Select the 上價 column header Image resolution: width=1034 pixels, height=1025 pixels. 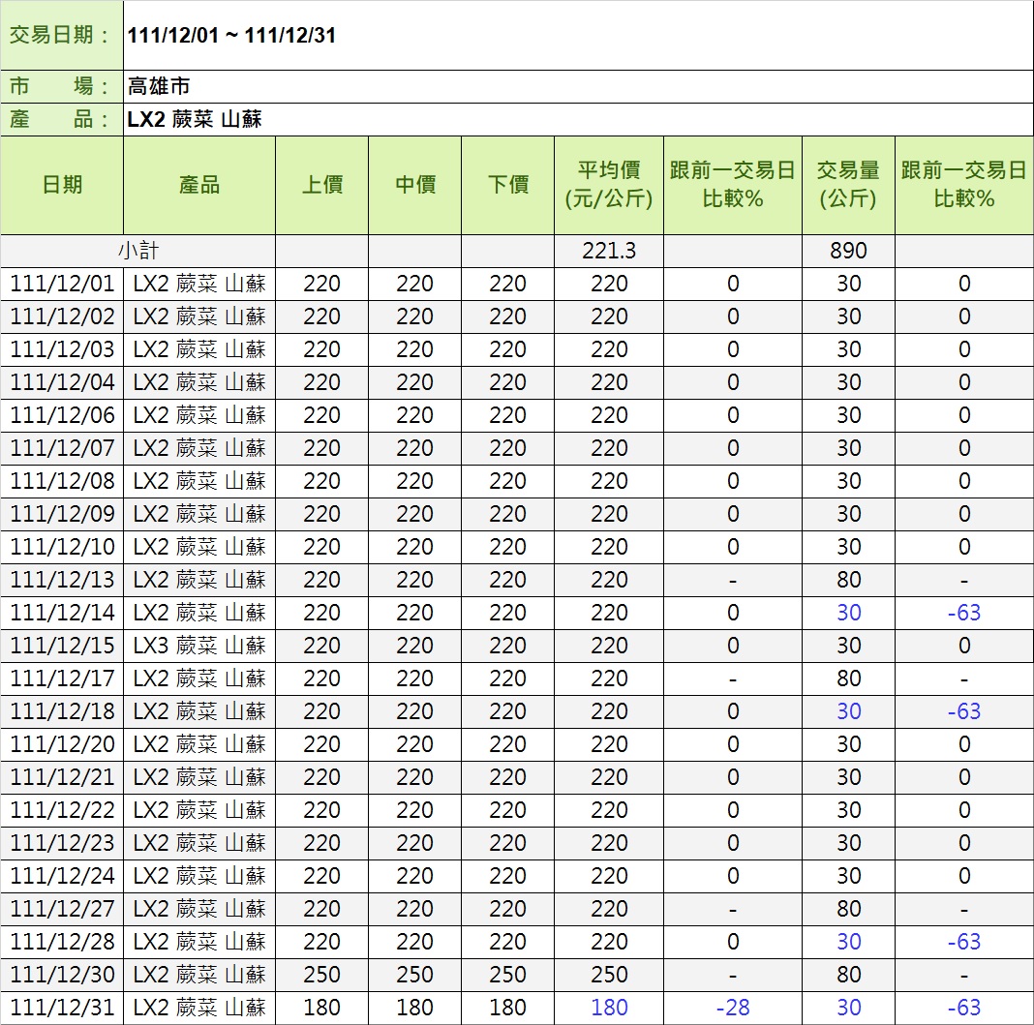pos(321,185)
